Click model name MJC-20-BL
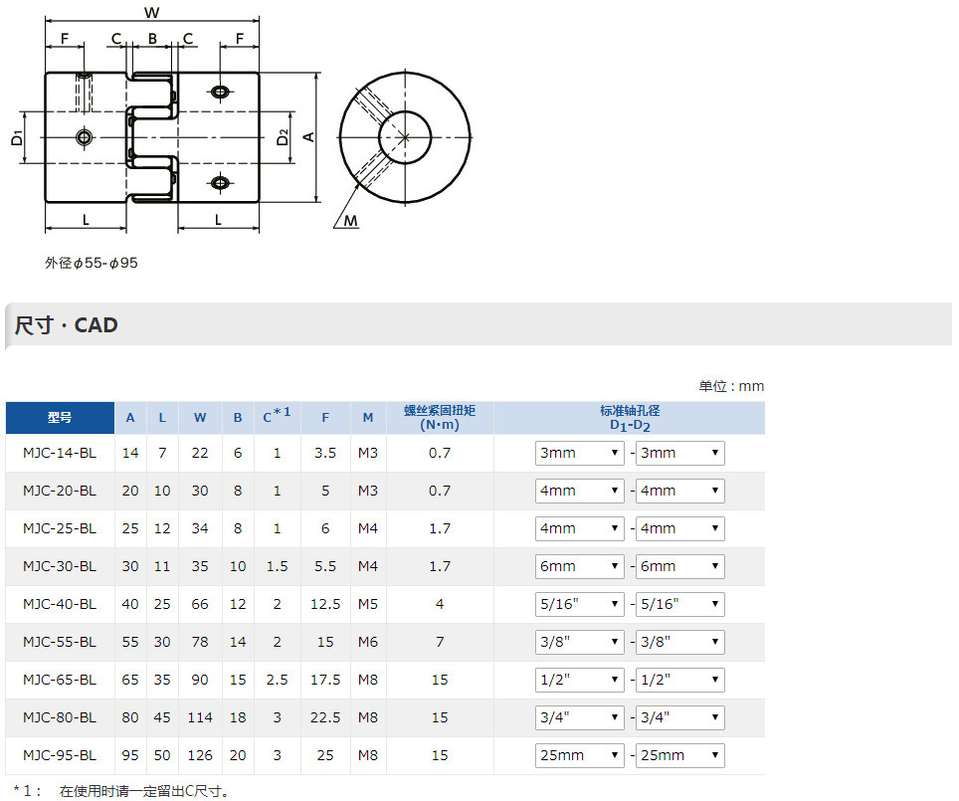 (60, 491)
